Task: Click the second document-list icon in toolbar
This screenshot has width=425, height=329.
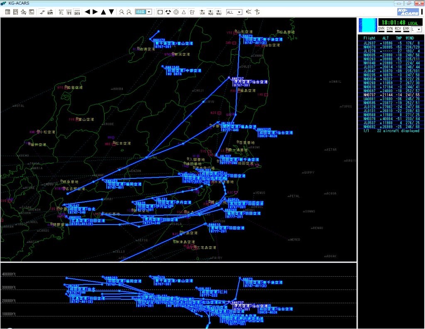Action: pyautogui.click(x=16, y=12)
